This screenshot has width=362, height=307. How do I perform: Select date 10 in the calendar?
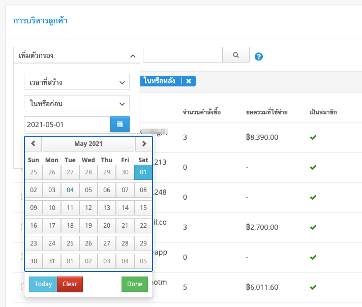coord(52,208)
